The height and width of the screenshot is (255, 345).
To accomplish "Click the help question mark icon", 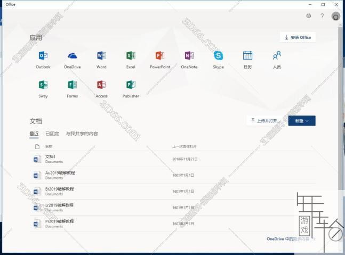I will pos(322,15).
